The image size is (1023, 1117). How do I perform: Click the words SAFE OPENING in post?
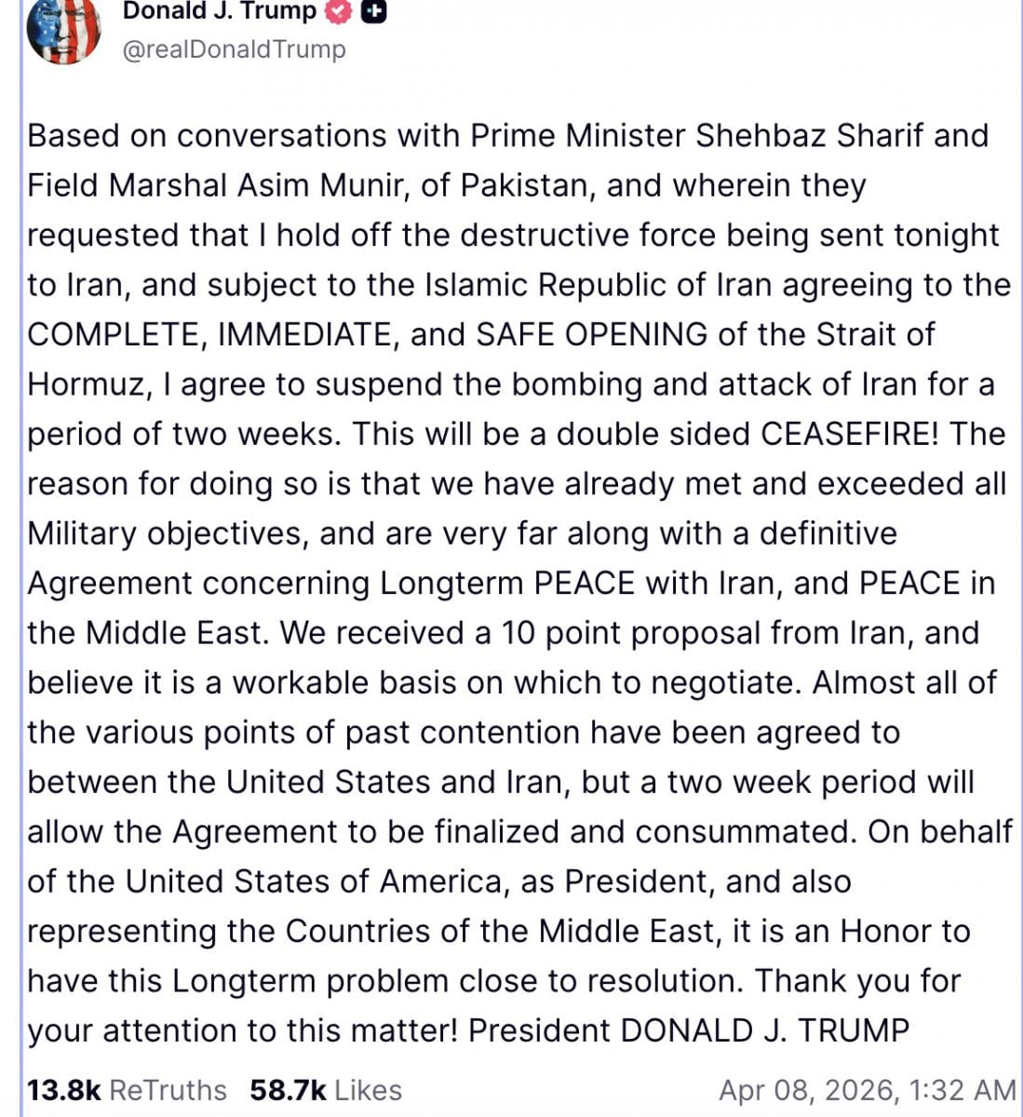coord(591,334)
